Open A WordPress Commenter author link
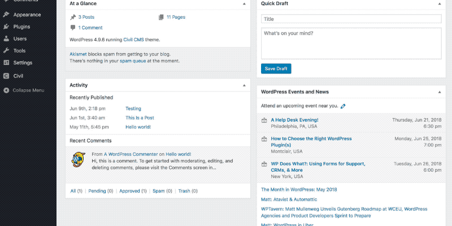 (131, 154)
